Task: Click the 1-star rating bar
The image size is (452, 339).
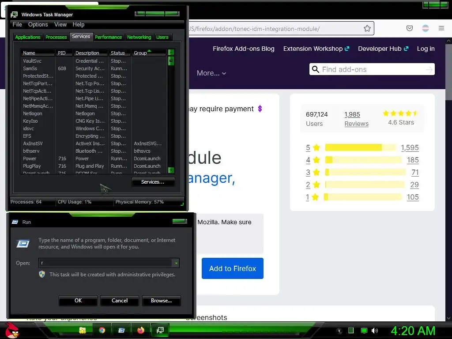Action: (363, 197)
